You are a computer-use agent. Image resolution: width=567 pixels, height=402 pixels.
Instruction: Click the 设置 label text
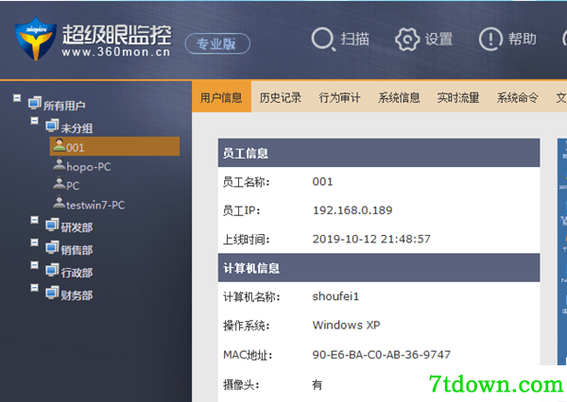click(438, 39)
